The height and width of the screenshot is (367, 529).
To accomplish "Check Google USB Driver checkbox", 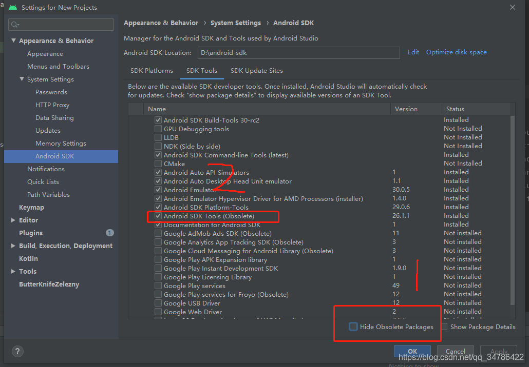I will [158, 303].
